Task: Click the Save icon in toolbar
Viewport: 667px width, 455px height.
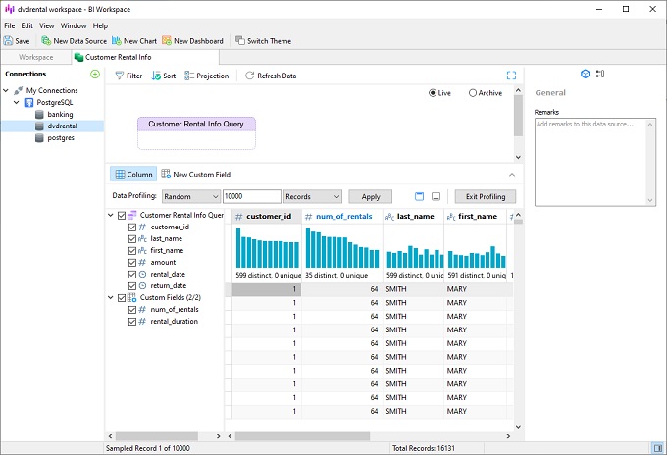Action: [9, 41]
